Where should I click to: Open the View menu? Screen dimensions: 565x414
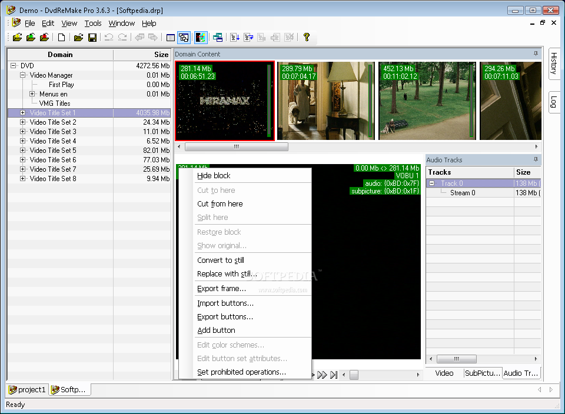click(69, 24)
